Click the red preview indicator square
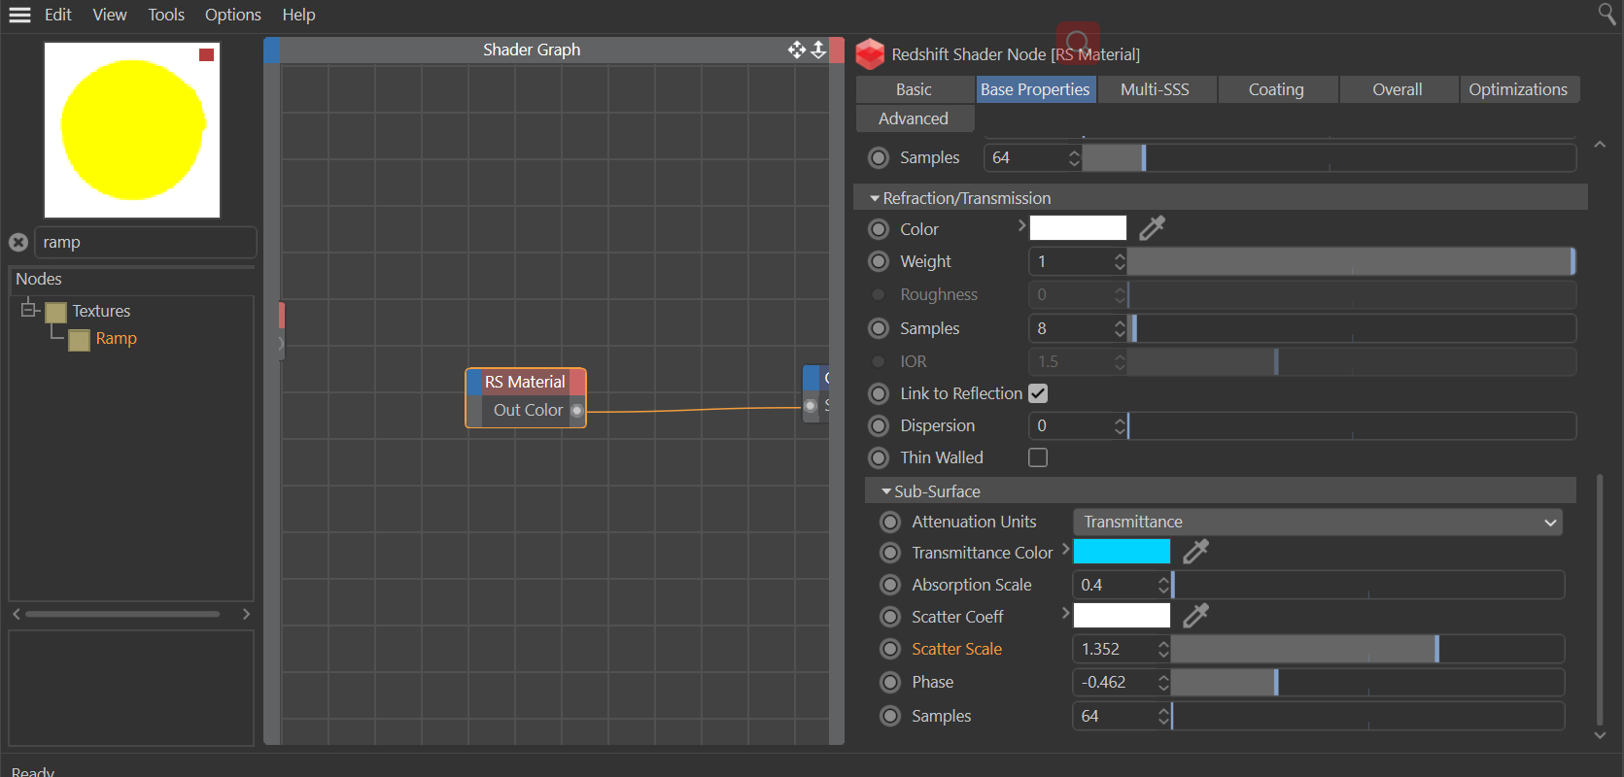 tap(206, 54)
